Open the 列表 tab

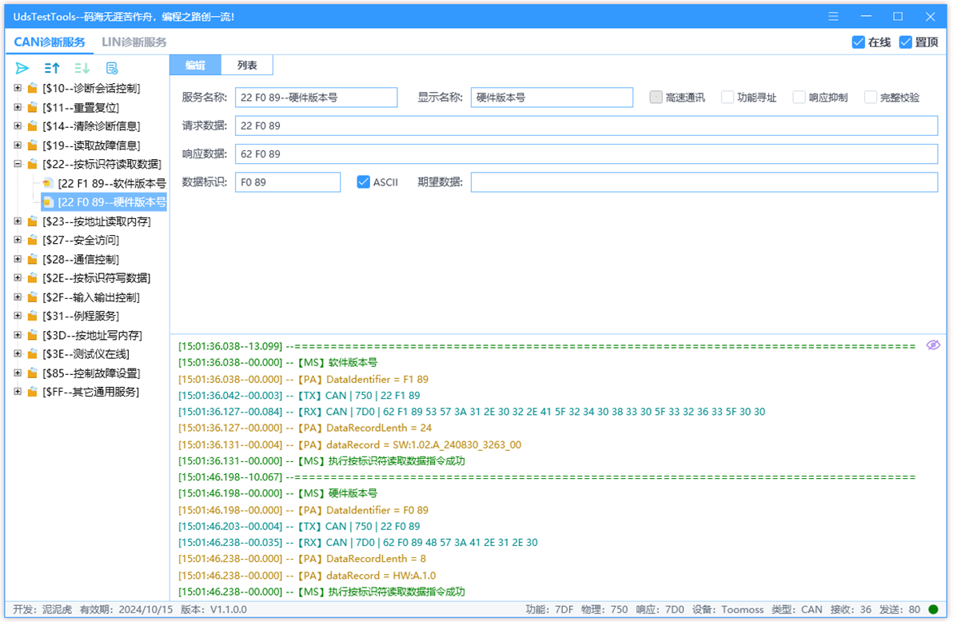[247, 65]
